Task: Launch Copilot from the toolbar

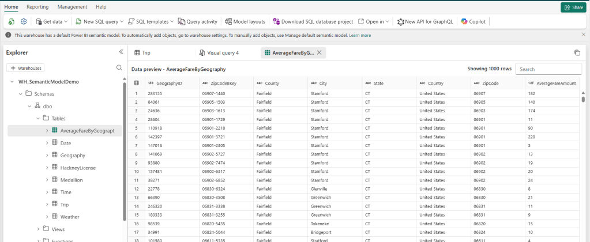Action: [473, 21]
